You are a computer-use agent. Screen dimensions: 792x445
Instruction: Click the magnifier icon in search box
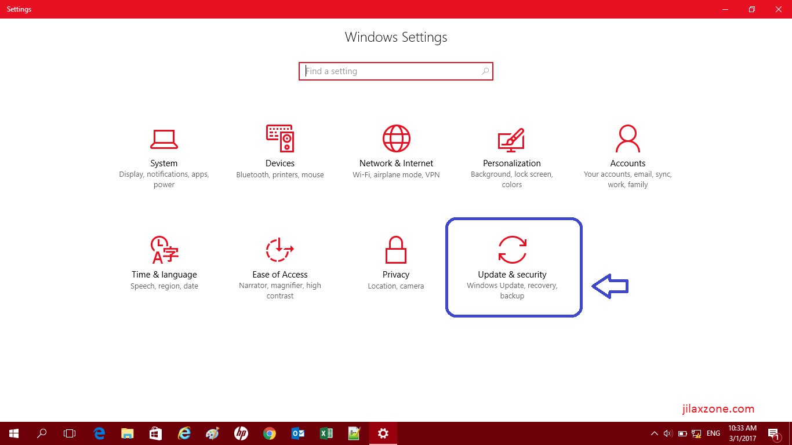pyautogui.click(x=485, y=71)
